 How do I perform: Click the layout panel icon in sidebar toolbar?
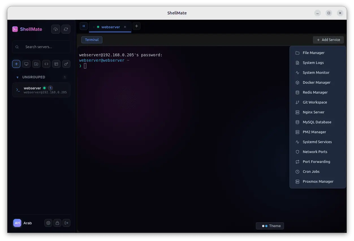(x=56, y=64)
